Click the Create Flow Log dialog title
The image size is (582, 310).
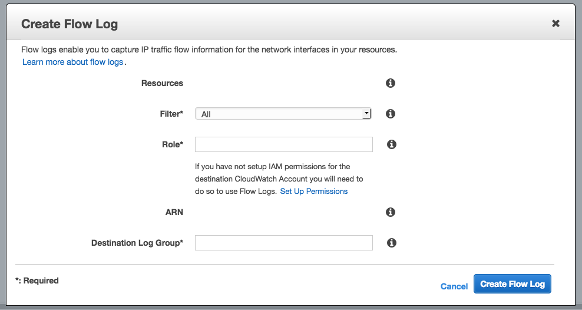pyautogui.click(x=70, y=24)
